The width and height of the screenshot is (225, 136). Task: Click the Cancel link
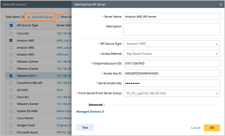pos(196,128)
